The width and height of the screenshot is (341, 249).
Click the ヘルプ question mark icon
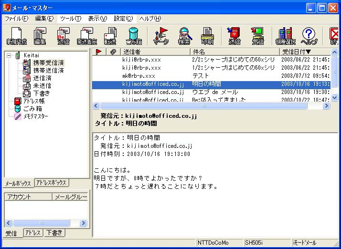309,35
